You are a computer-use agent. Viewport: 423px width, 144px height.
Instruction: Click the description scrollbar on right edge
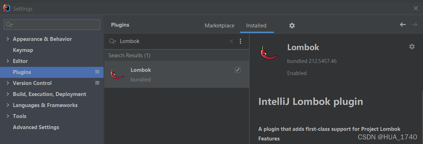(422, 117)
